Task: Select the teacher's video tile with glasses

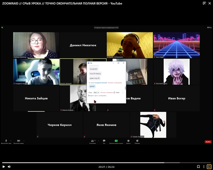Action: coord(36,45)
